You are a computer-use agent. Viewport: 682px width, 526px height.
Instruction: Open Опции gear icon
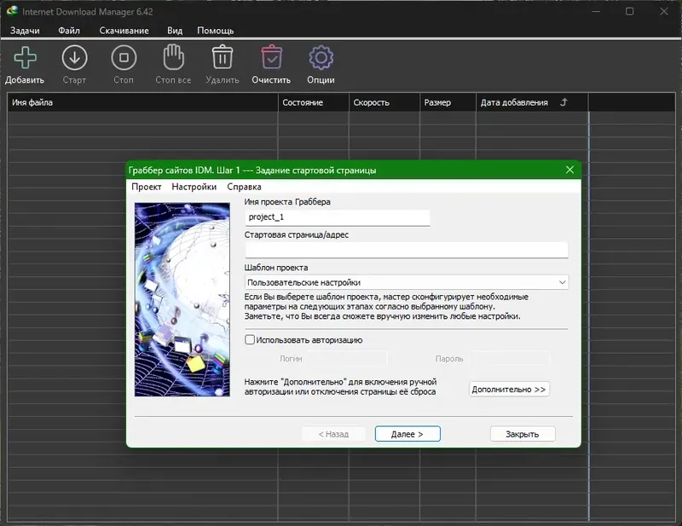point(321,58)
